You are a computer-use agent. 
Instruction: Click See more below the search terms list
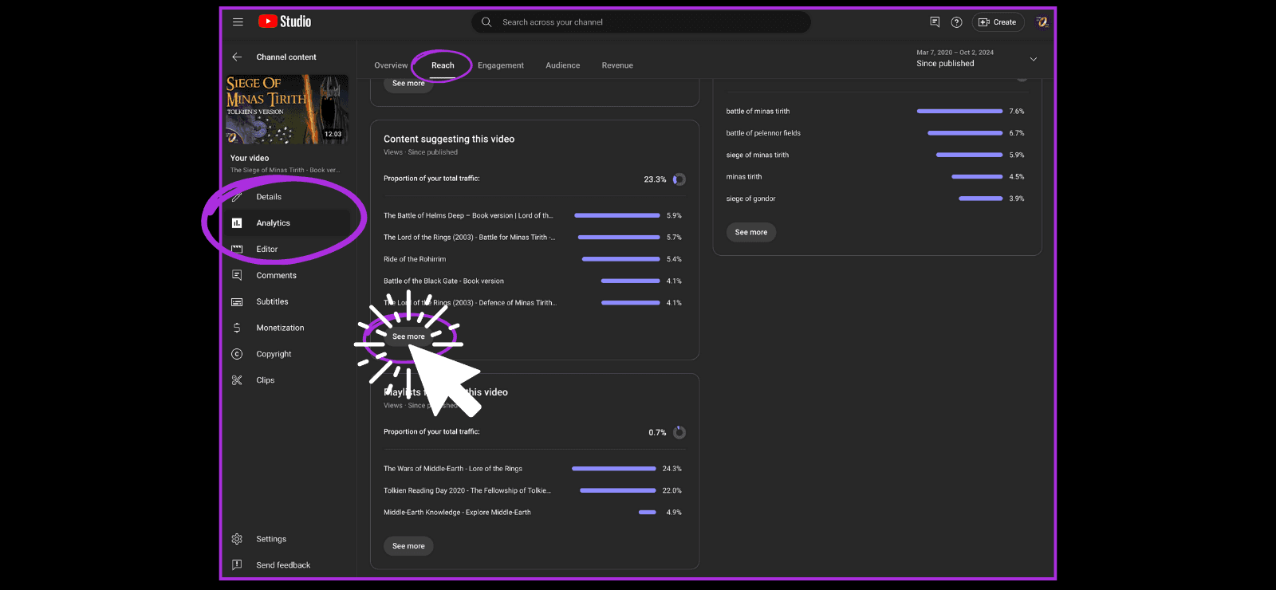point(751,232)
